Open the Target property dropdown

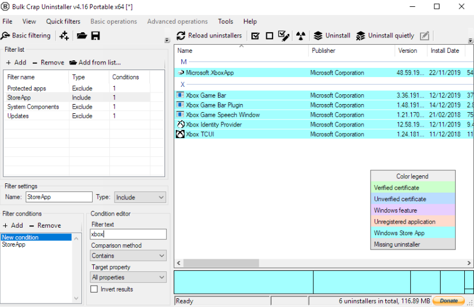[128, 277]
